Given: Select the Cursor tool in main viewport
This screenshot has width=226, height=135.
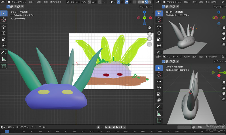Looking at the screenshot, I should point(4,20).
